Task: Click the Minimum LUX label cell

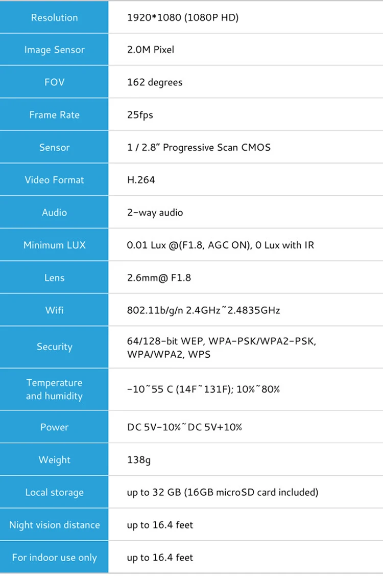Action: pyautogui.click(x=54, y=245)
